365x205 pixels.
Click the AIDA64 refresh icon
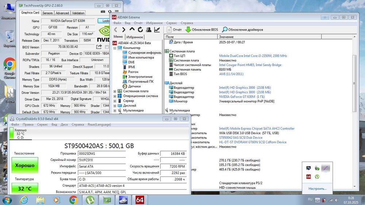pos(140,30)
